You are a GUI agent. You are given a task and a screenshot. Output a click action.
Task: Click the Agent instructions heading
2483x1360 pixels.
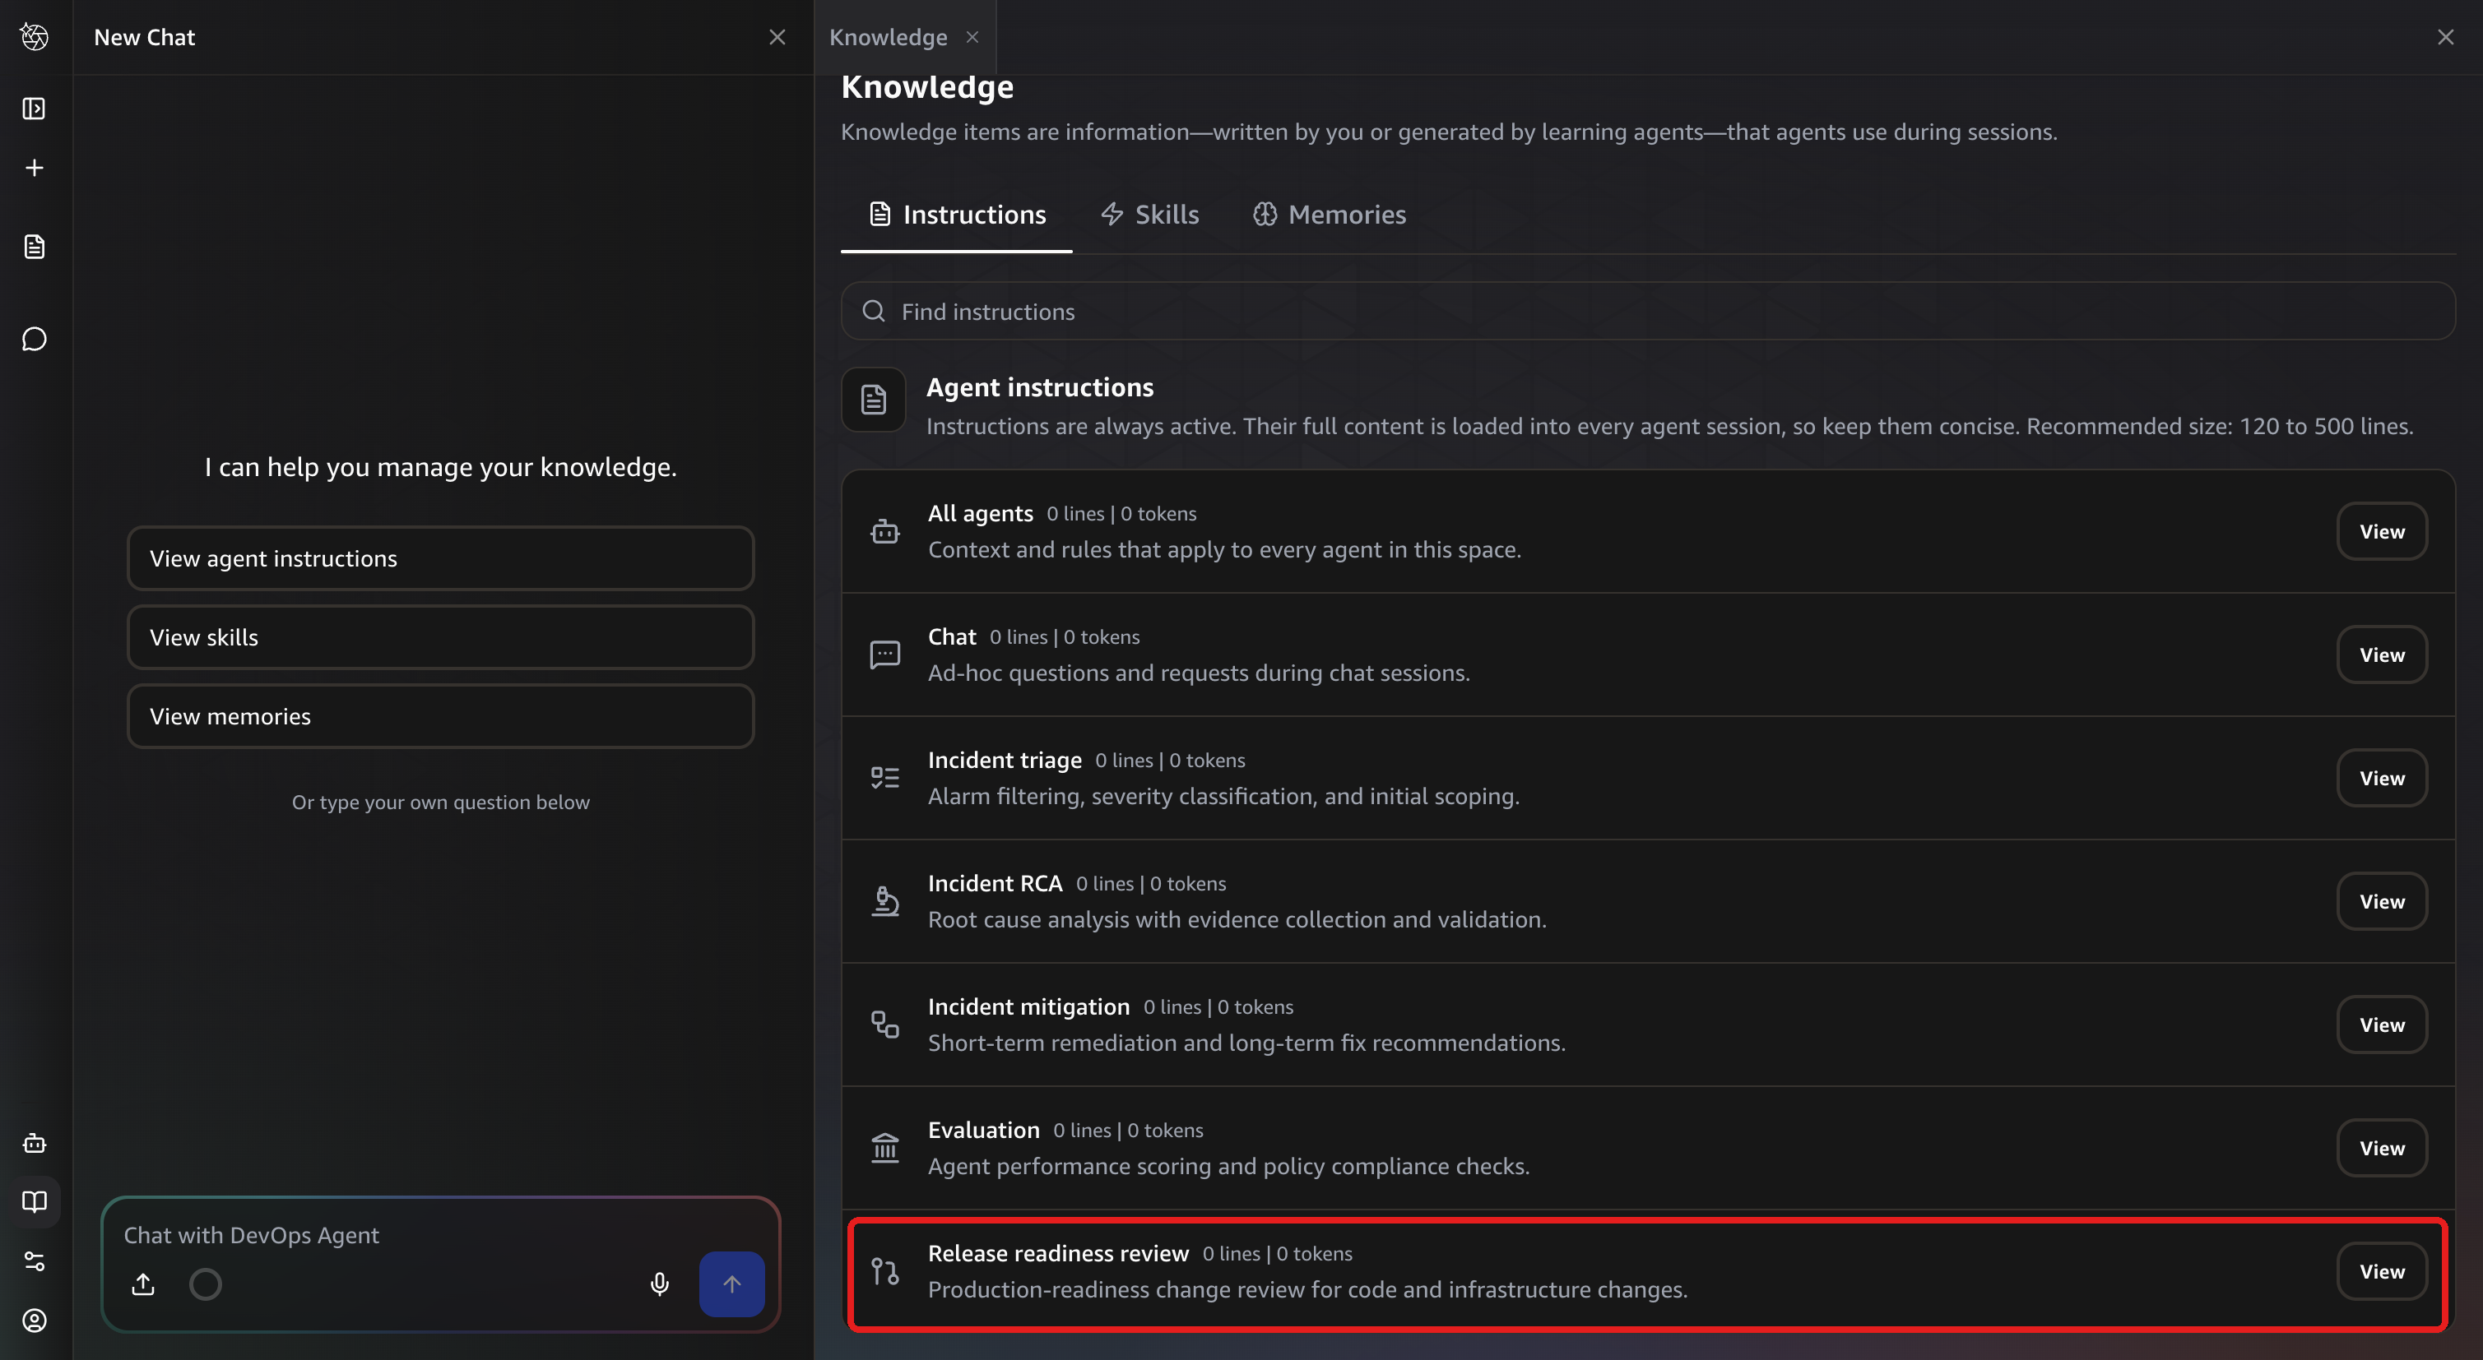click(1040, 386)
